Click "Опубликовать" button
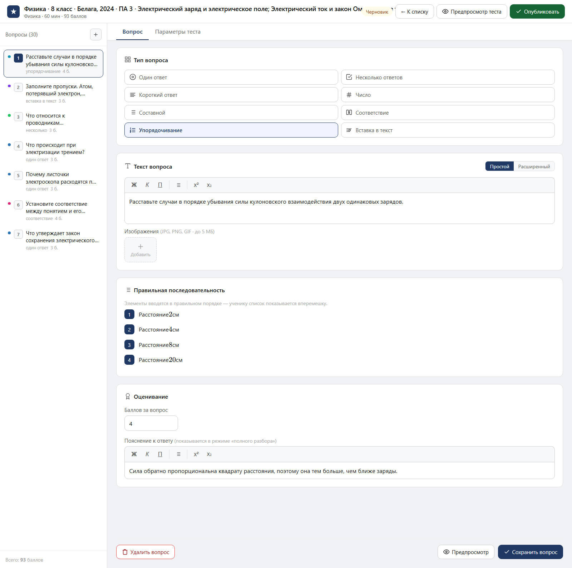 coord(537,11)
